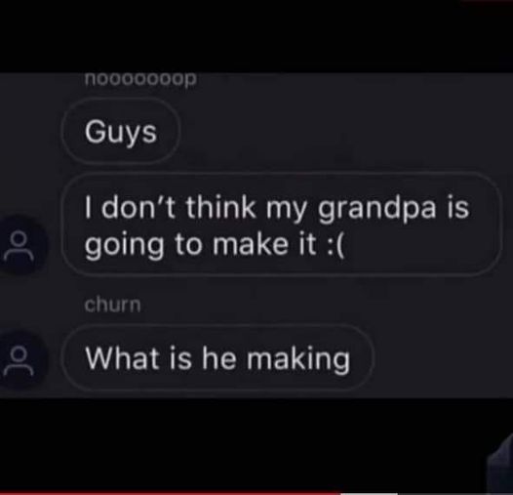This screenshot has width=513, height=495.
Task: Select the grandpa "going to make it" message bubble
Action: tap(282, 225)
